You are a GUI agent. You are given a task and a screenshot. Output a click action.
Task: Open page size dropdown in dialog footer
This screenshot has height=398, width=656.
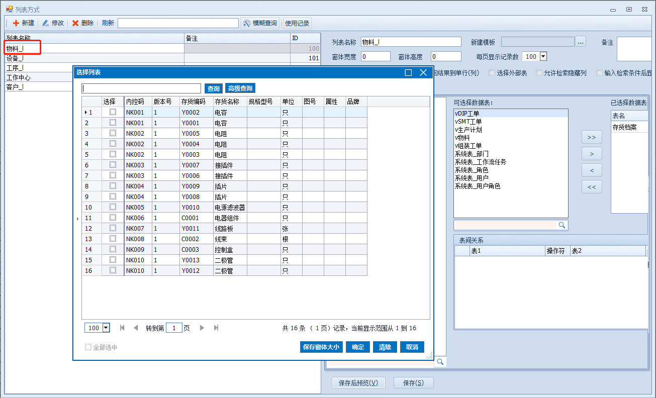(x=106, y=328)
